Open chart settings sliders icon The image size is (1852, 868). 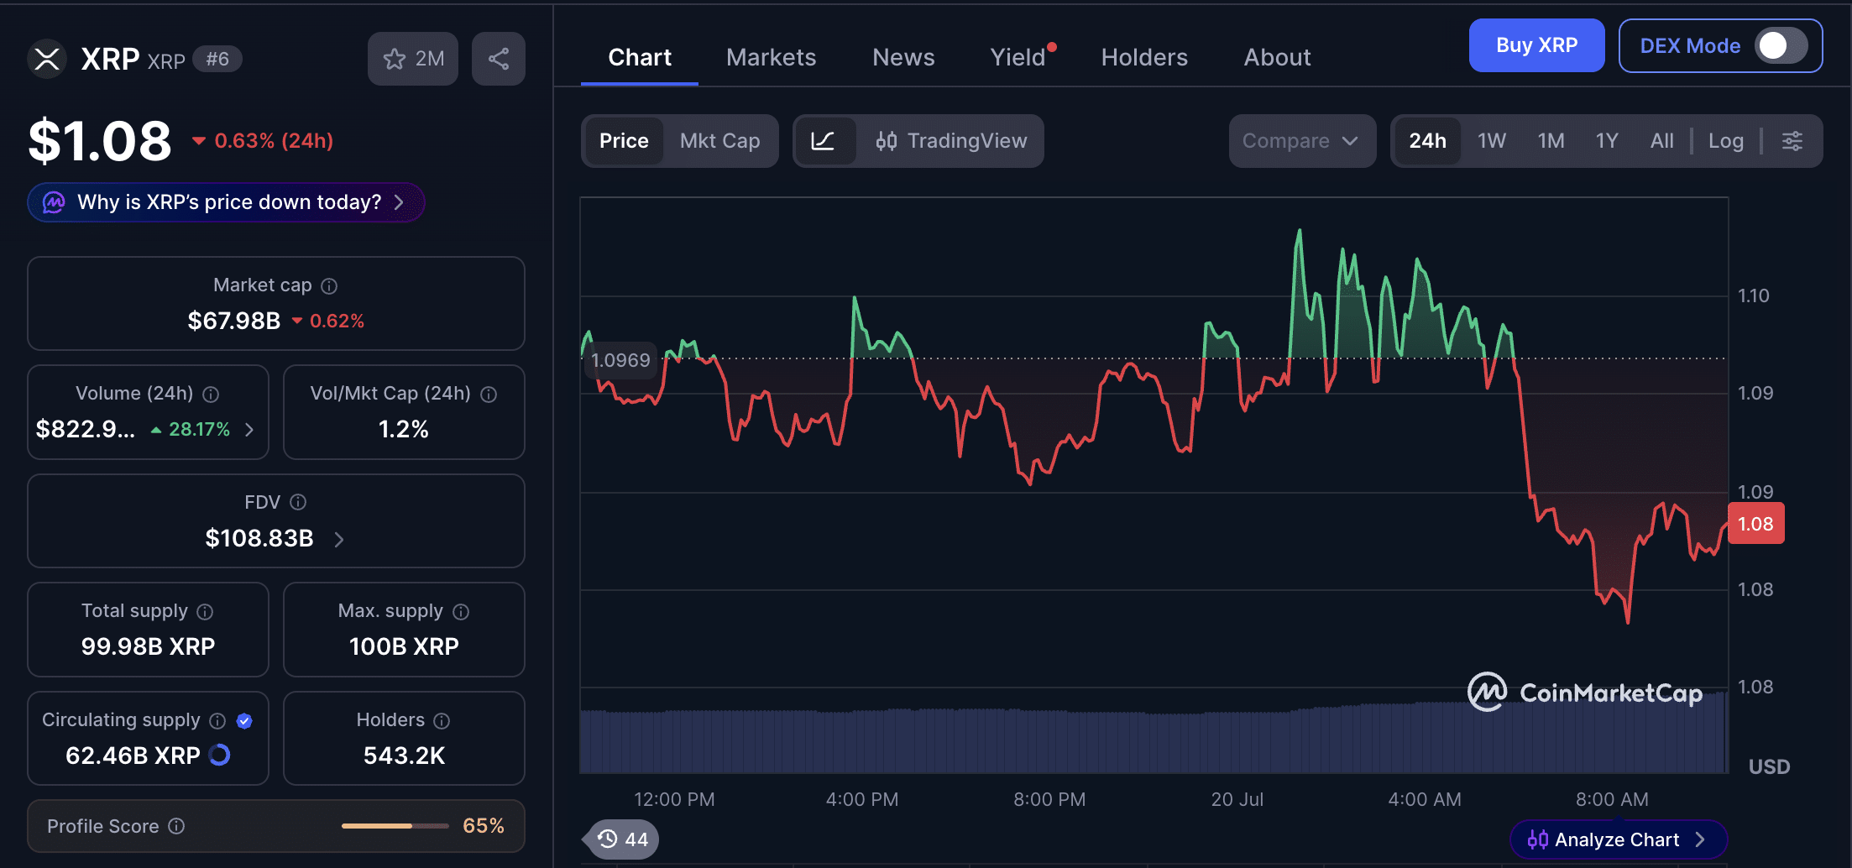[1792, 141]
